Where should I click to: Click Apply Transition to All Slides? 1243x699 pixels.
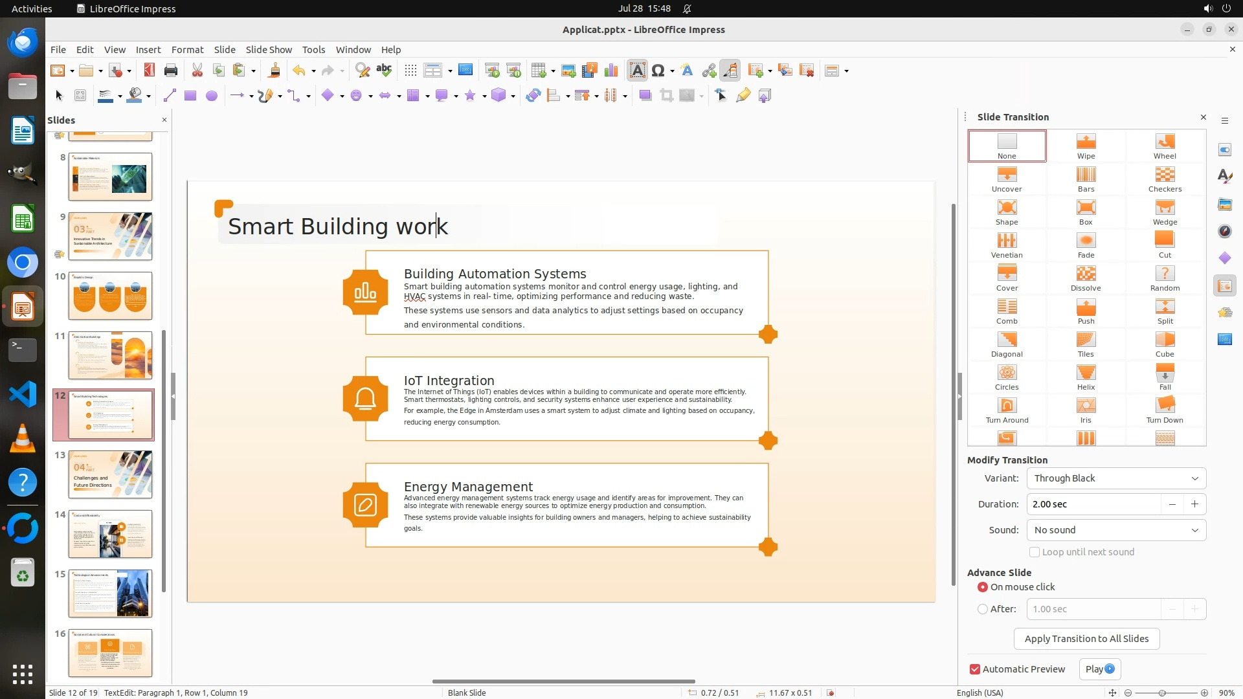click(1086, 639)
